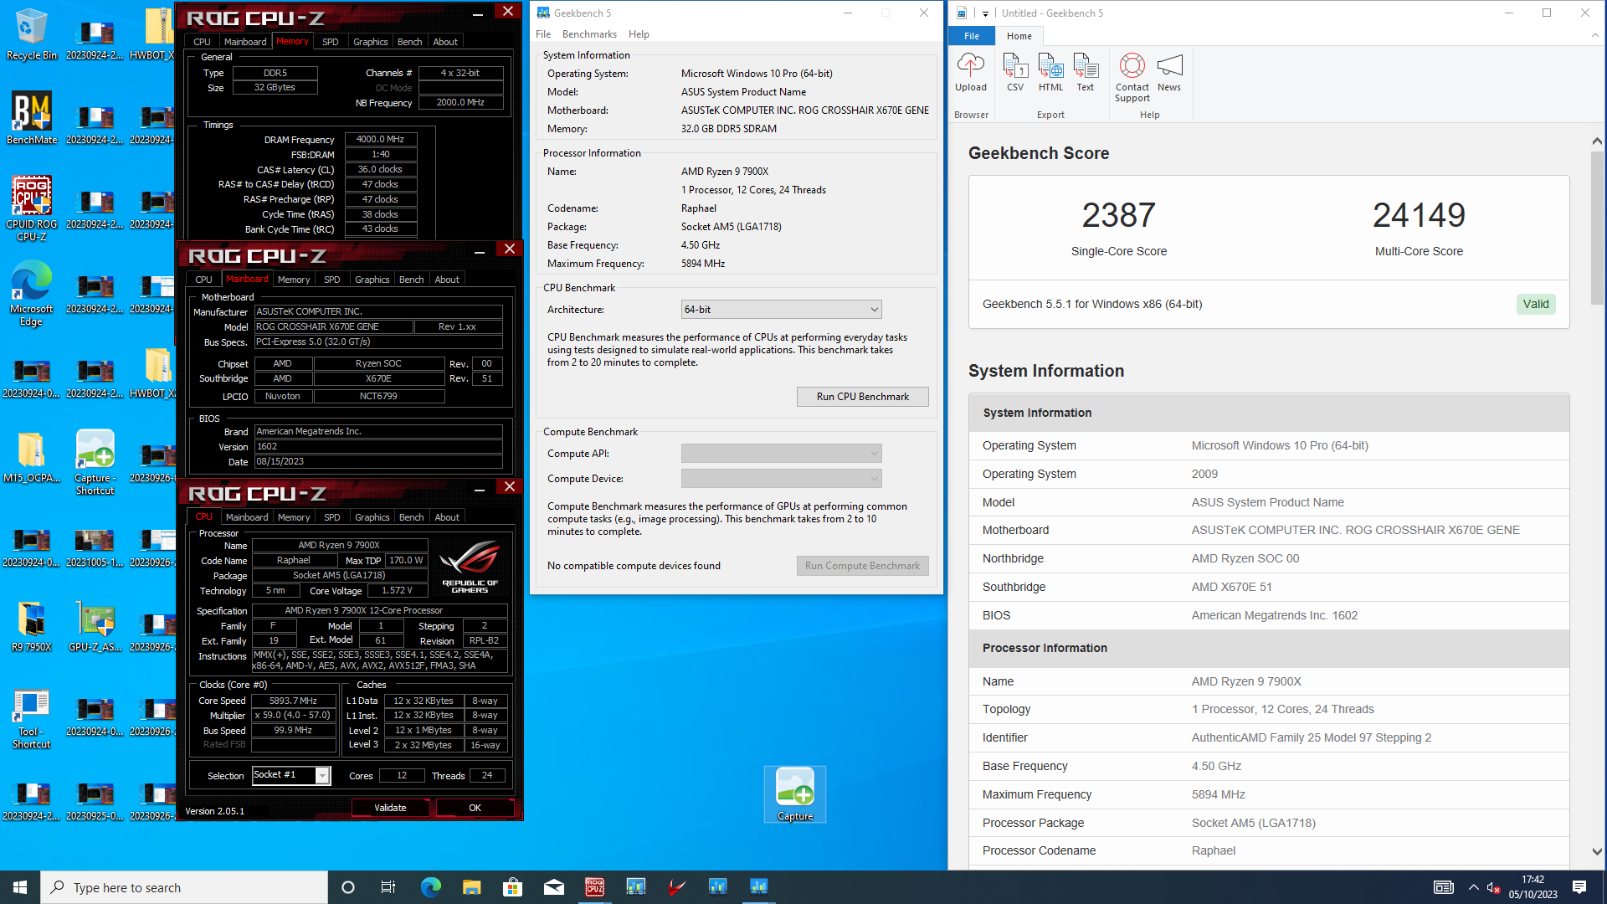Select the Microsoft Edge desktop icon

tap(31, 294)
